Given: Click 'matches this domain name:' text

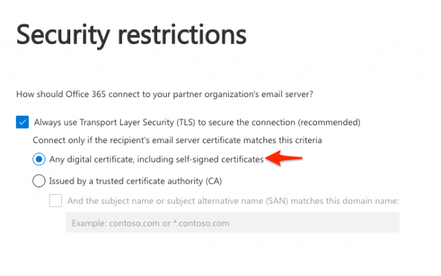Looking at the screenshot, I should pyautogui.click(x=345, y=201).
